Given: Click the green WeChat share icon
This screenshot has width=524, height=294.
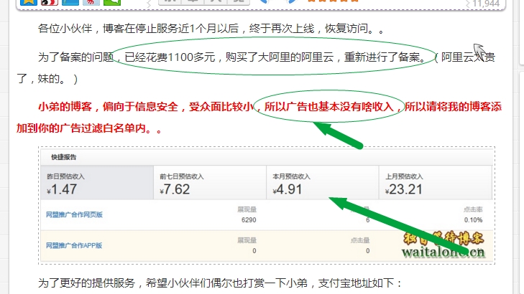Looking at the screenshot, I should click(x=111, y=2).
